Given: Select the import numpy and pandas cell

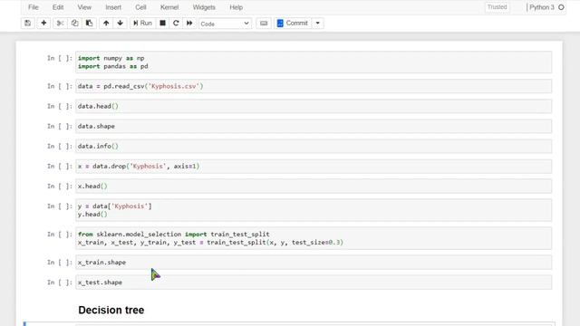Looking at the screenshot, I should 314,62.
